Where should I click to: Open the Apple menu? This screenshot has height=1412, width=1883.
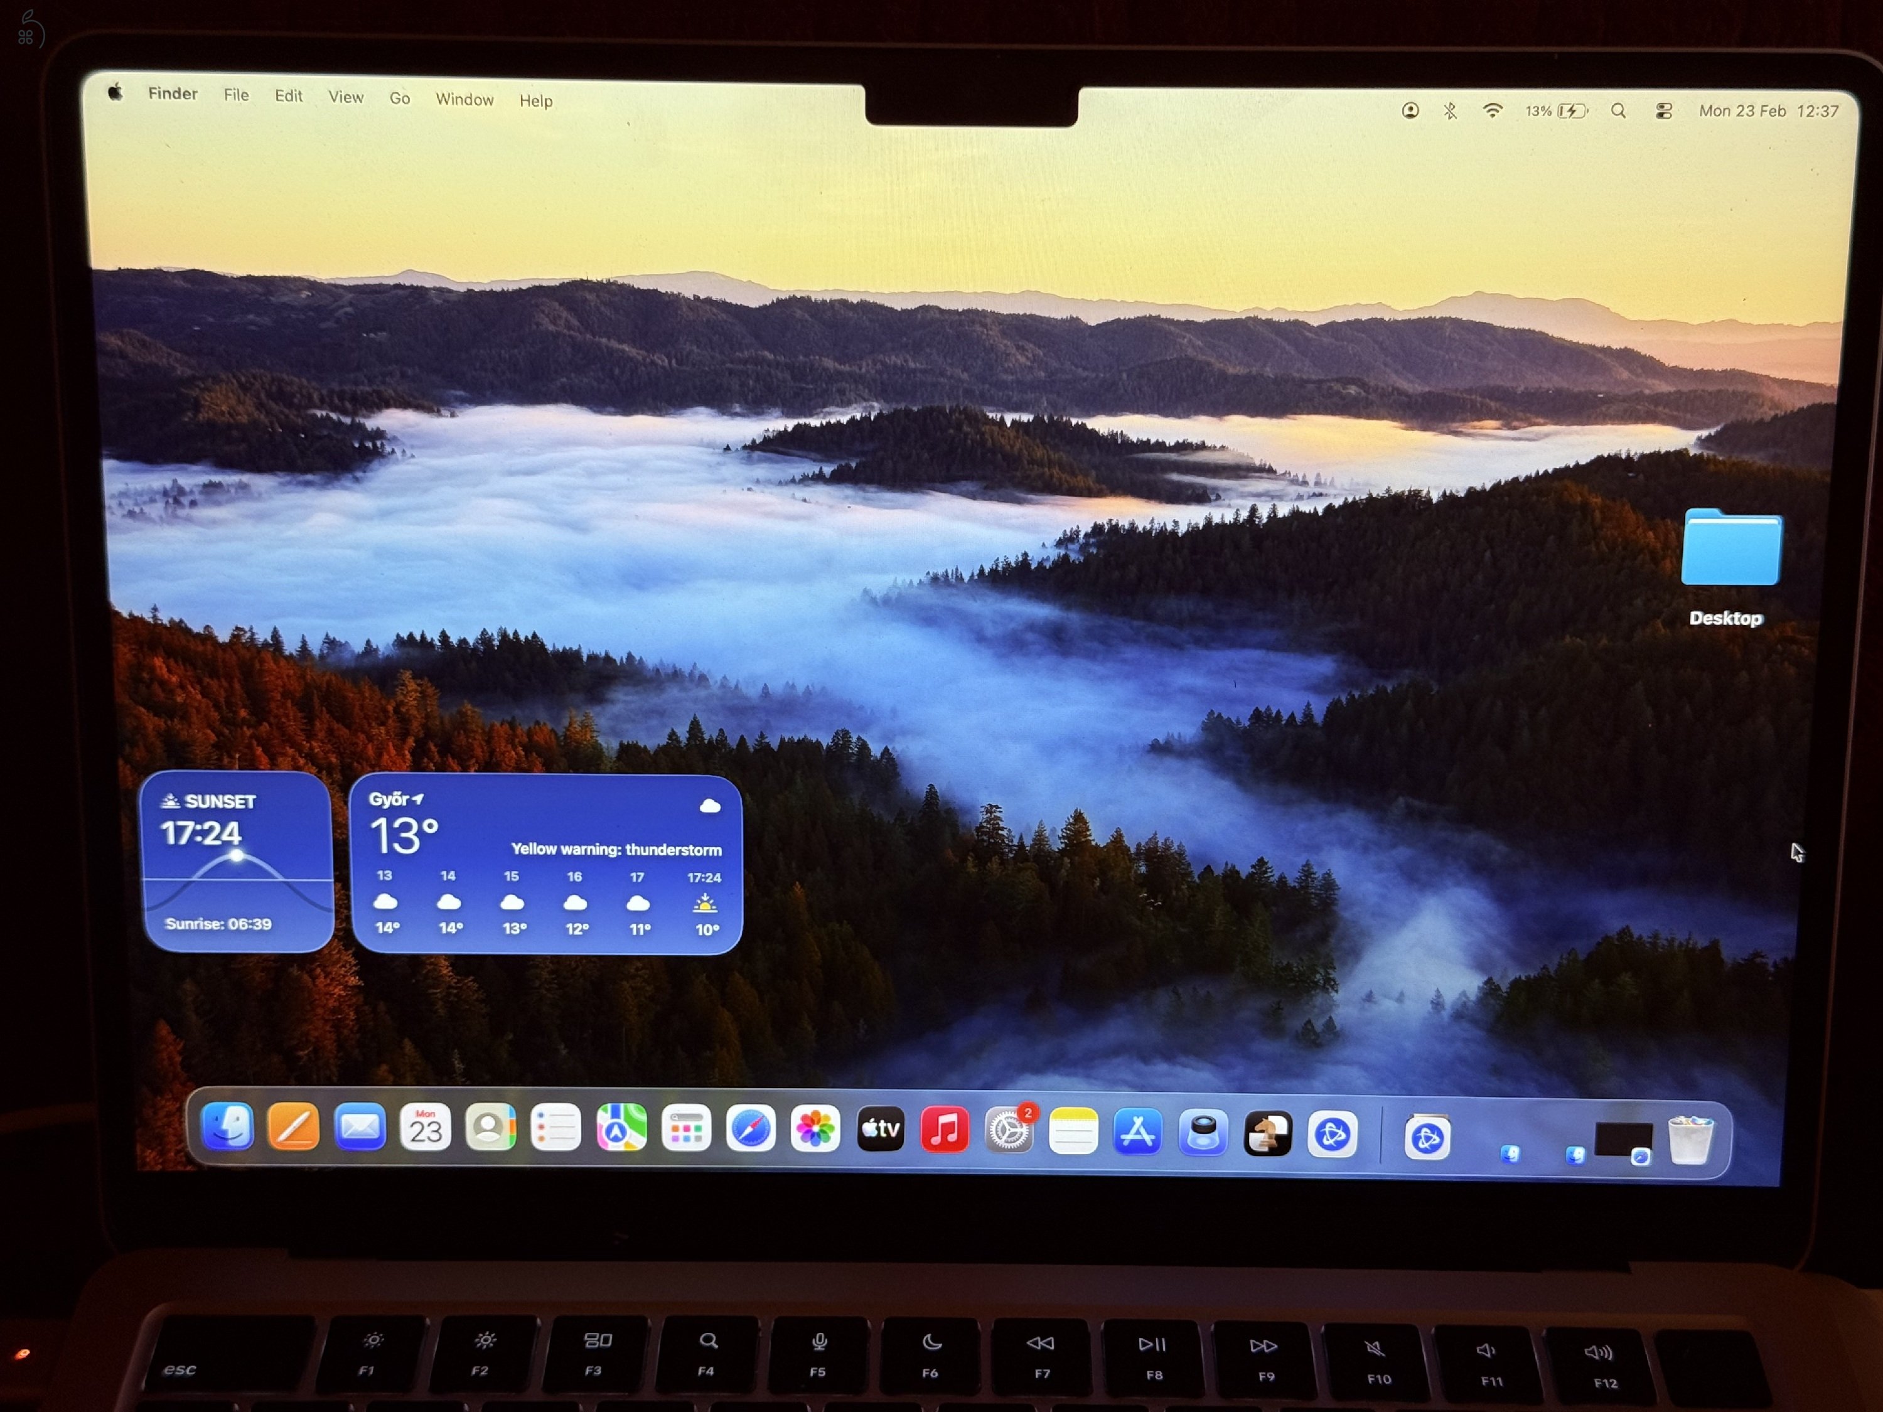click(115, 94)
